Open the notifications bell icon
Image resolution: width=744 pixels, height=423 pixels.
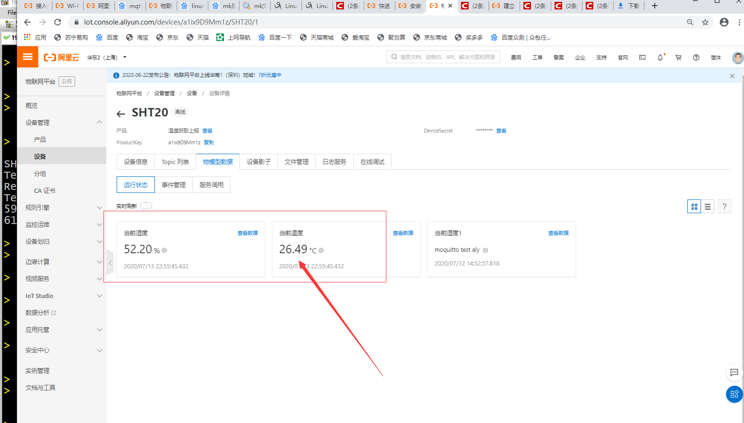660,58
